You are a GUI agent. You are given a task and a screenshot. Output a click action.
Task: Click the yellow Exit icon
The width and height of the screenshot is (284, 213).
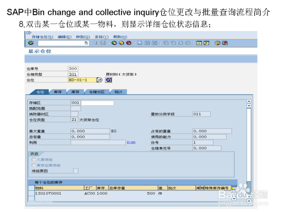click(122, 43)
